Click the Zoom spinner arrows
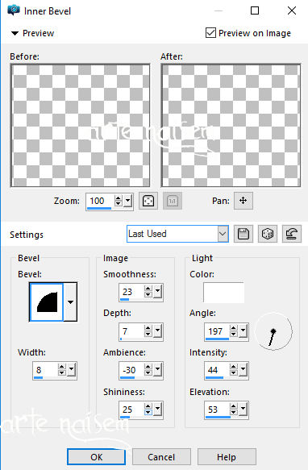The image size is (308, 470). tap(119, 201)
